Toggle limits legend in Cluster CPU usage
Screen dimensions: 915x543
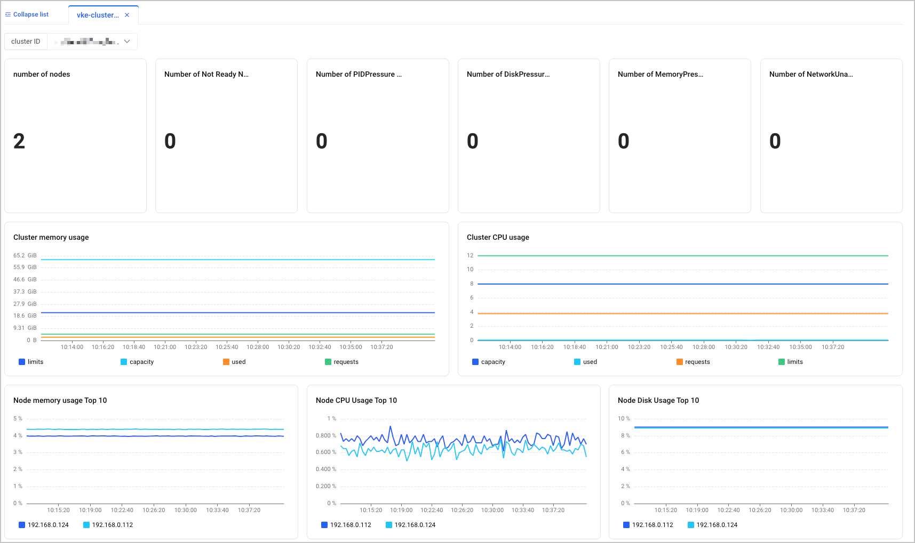coord(791,362)
